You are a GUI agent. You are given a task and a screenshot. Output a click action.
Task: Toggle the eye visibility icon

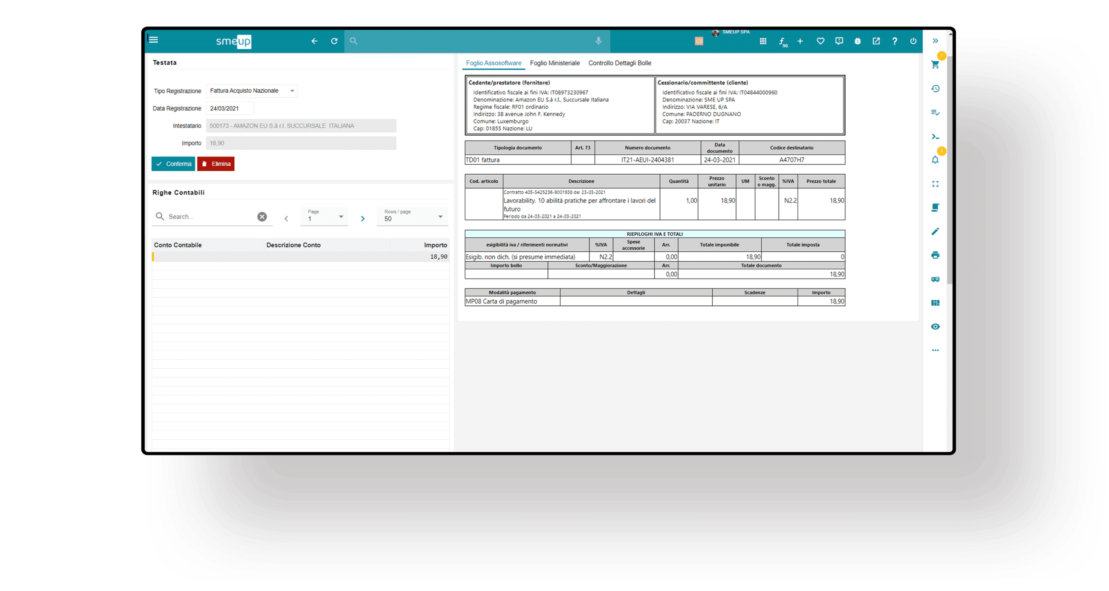click(935, 327)
